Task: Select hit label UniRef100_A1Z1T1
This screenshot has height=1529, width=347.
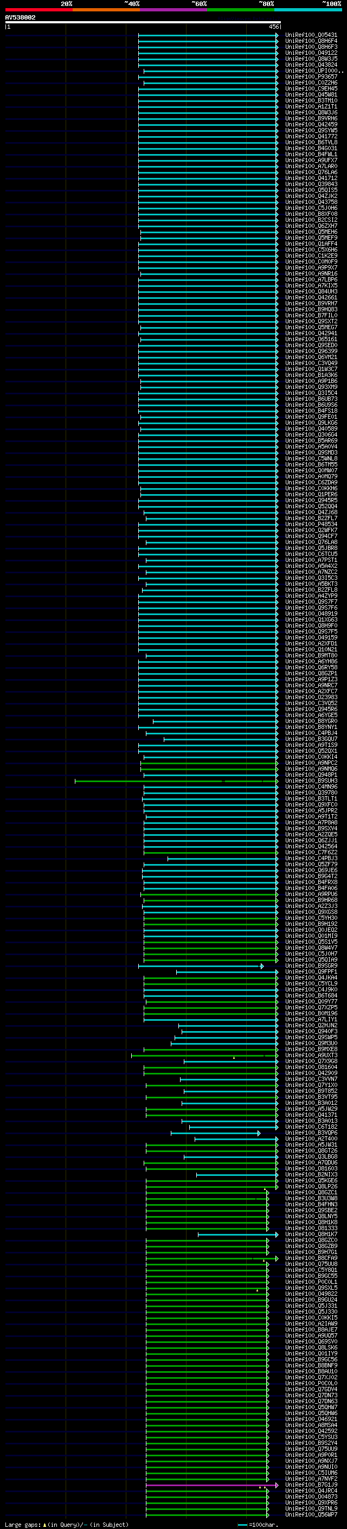Action: (311, 107)
